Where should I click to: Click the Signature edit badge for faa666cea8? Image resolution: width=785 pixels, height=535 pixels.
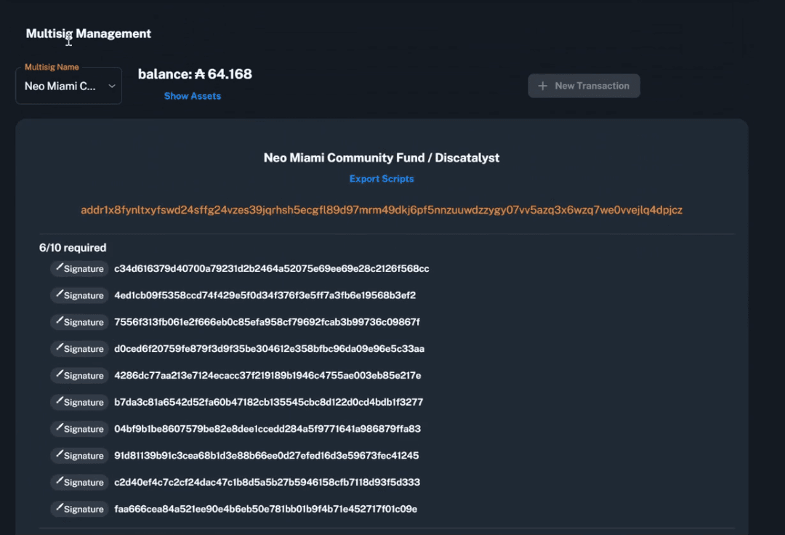[x=79, y=509]
